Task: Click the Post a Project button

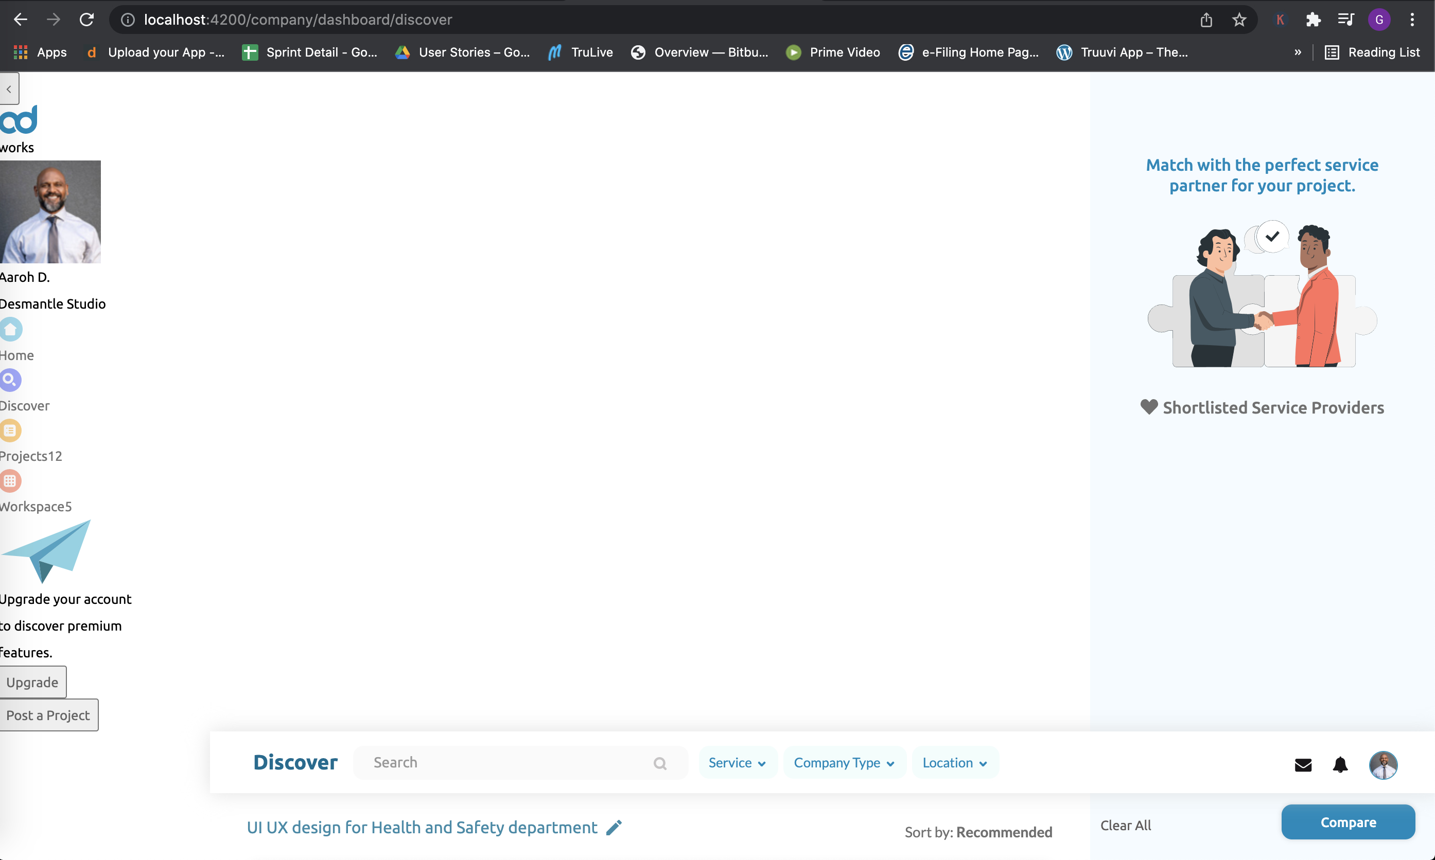Action: click(49, 715)
